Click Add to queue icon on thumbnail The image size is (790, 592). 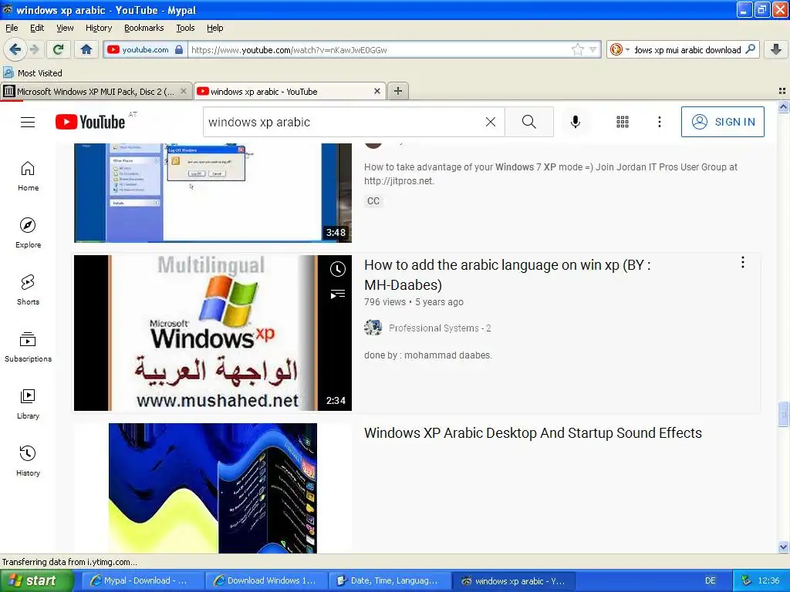pyautogui.click(x=338, y=294)
